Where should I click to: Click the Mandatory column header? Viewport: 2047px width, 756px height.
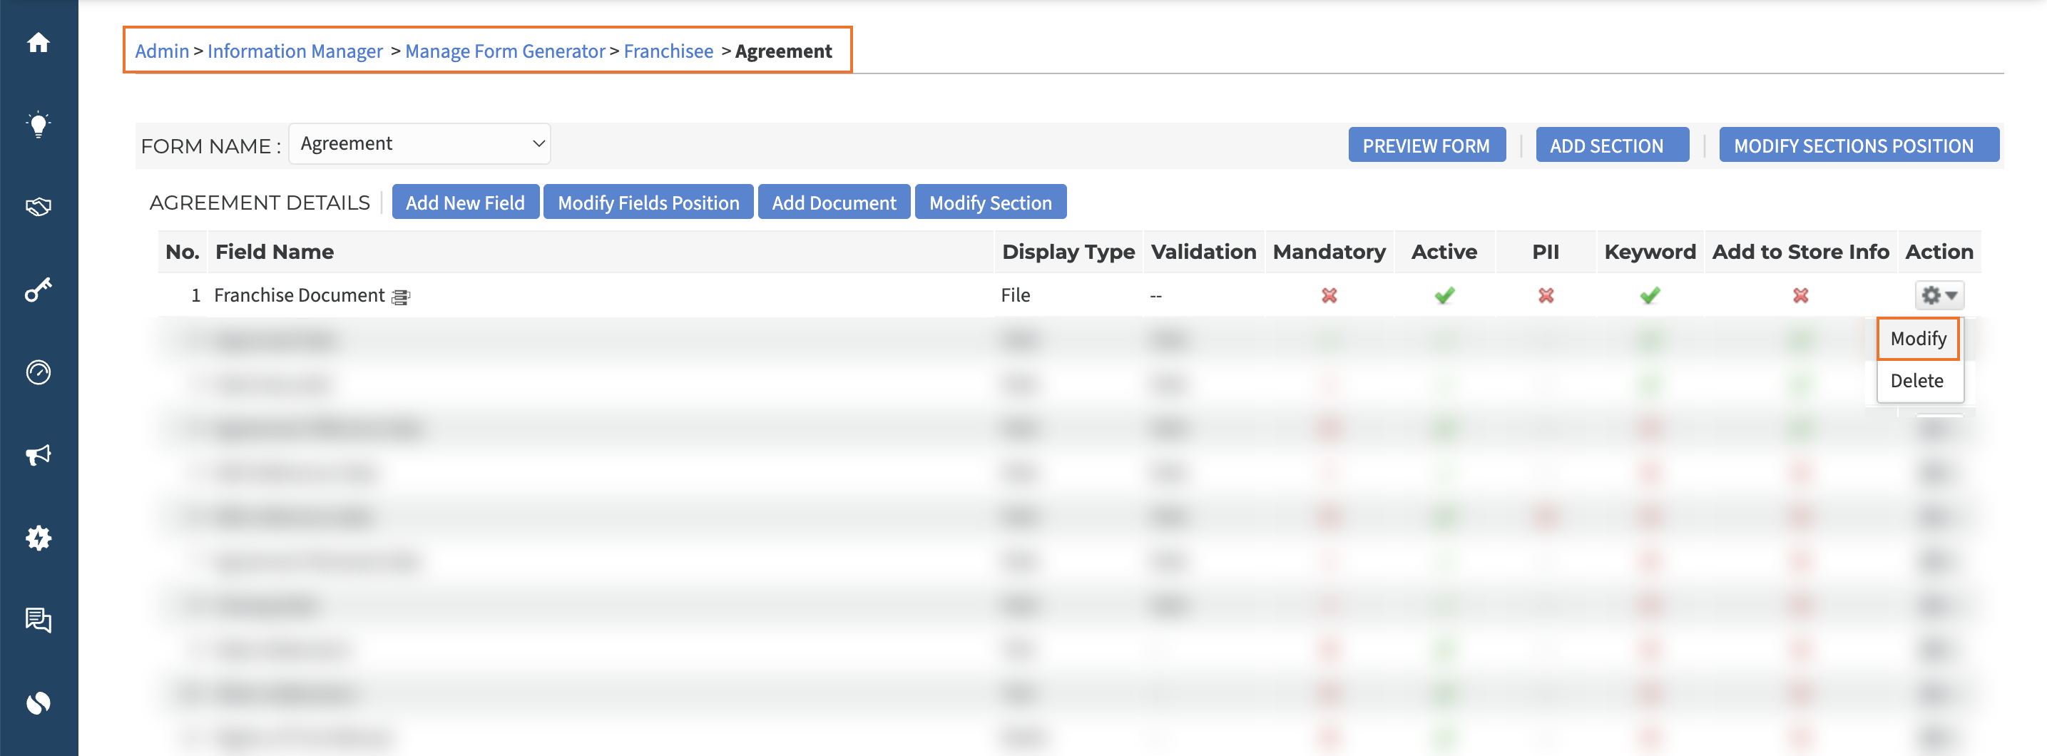1329,252
